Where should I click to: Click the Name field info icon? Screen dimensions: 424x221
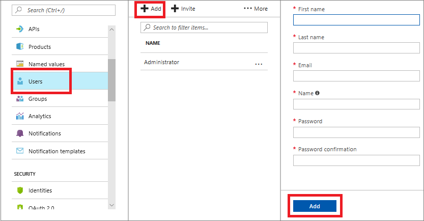coord(318,93)
